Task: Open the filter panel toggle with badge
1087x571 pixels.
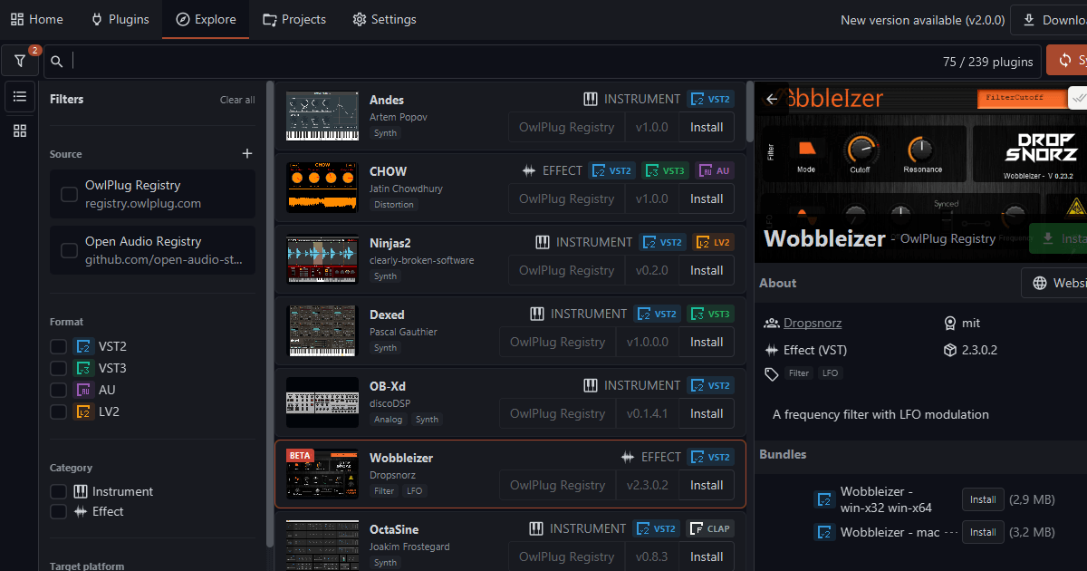Action: pos(20,61)
